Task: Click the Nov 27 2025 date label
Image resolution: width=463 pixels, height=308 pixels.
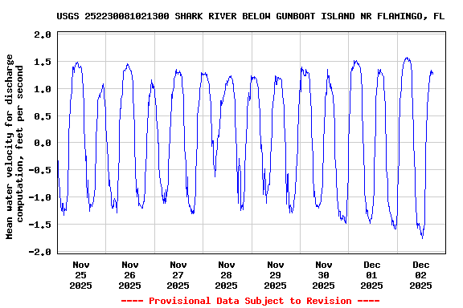Action: 178,275
